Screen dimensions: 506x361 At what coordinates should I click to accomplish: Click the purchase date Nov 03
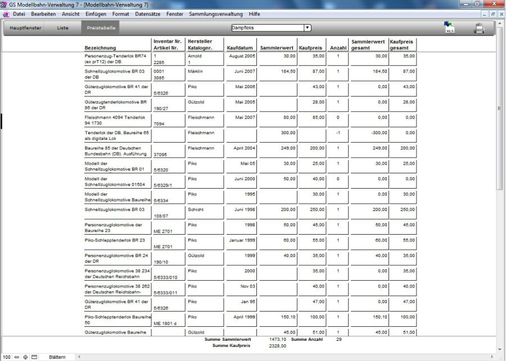tap(248, 286)
